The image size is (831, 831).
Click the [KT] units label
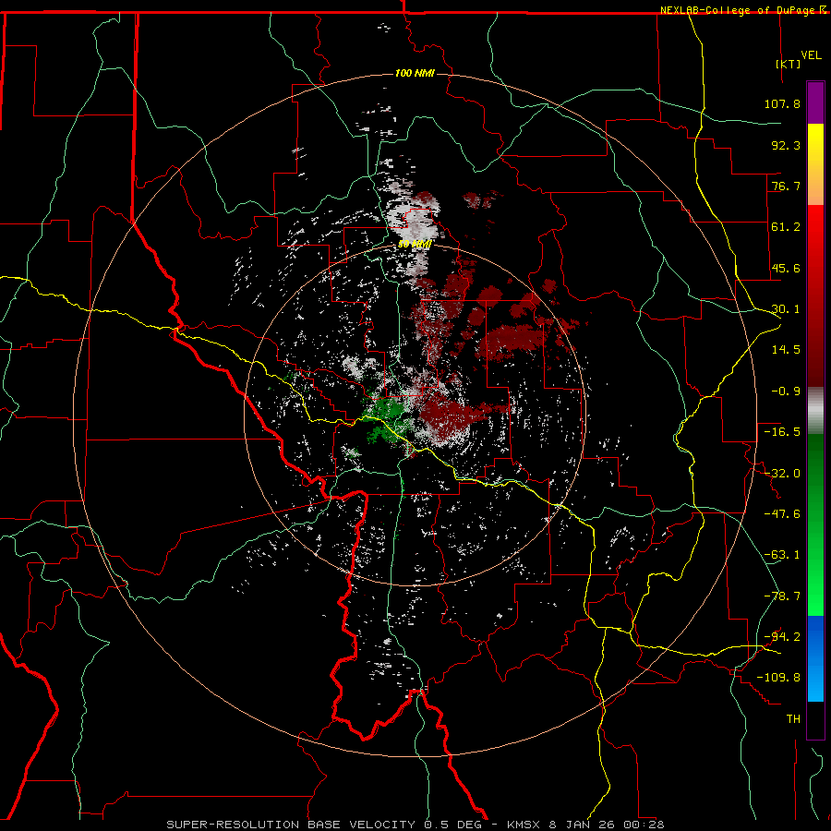click(789, 64)
